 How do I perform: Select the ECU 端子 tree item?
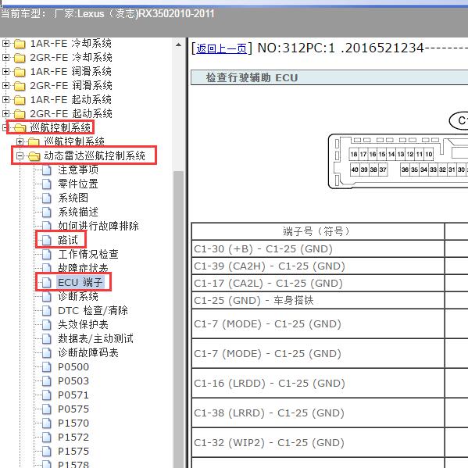click(x=80, y=282)
